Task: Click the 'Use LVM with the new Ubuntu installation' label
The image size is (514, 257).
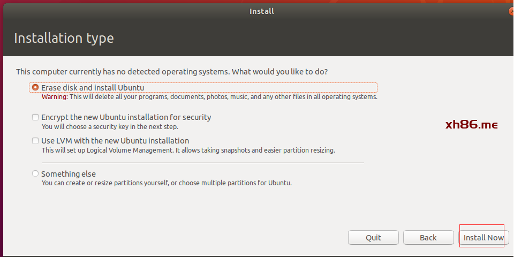Action: tap(115, 141)
